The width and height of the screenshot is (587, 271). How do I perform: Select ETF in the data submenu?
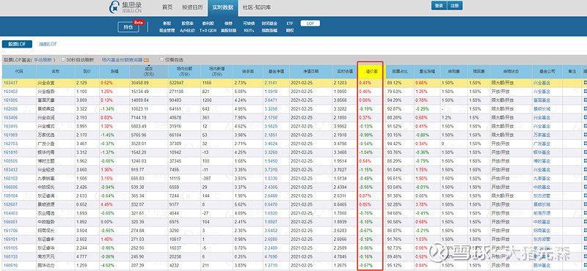pos(290,23)
